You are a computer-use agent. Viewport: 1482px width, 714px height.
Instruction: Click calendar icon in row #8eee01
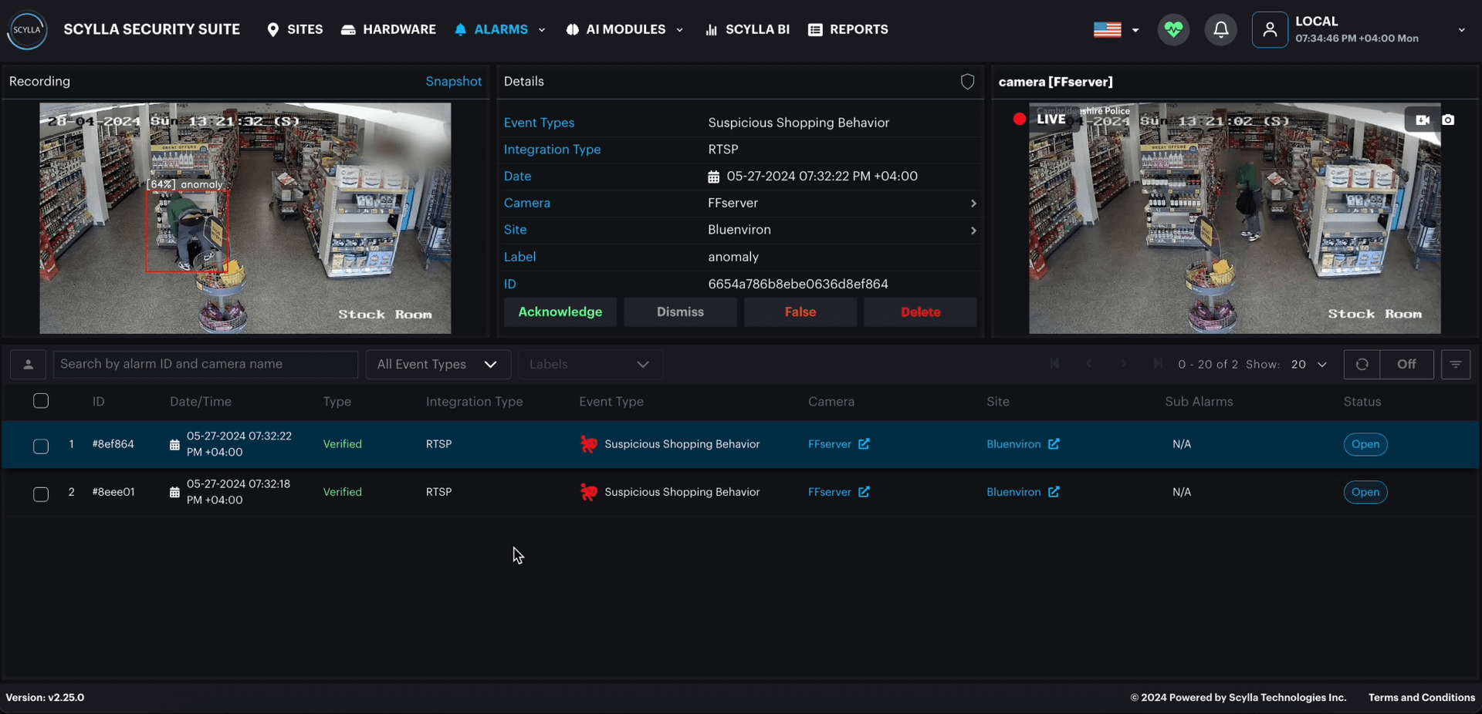(x=174, y=493)
